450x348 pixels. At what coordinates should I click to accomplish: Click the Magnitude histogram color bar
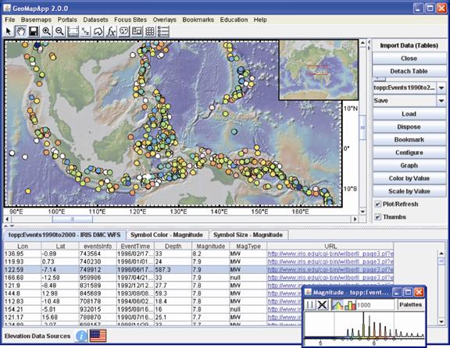point(364,338)
